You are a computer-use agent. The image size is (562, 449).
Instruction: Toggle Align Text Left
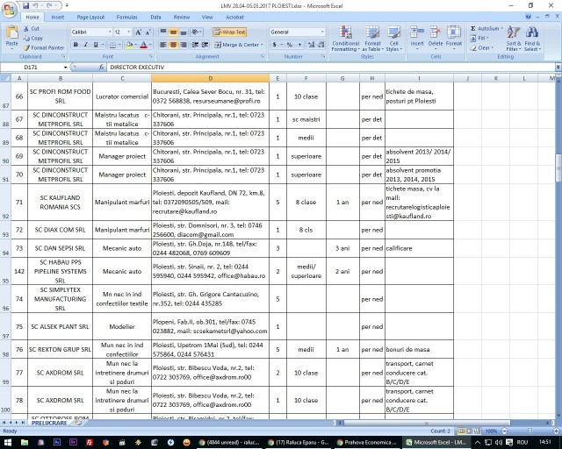click(163, 45)
